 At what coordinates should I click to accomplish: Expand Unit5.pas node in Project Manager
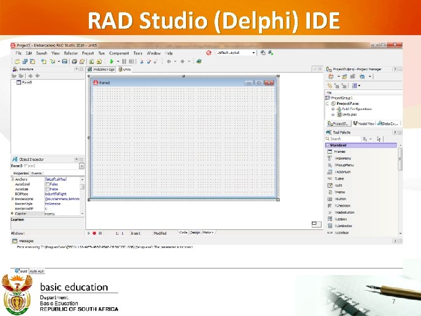pyautogui.click(x=333, y=115)
